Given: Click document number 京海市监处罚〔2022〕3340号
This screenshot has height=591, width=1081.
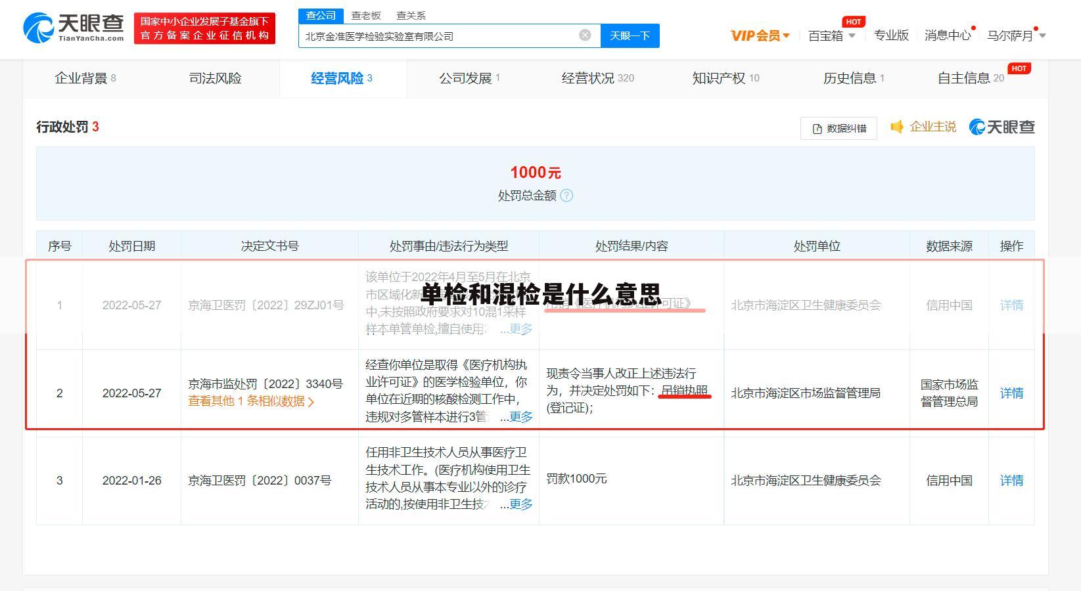Looking at the screenshot, I should point(265,384).
